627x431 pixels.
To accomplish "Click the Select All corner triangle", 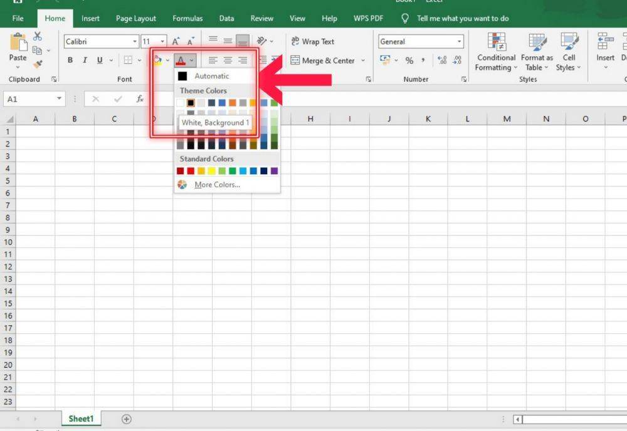I will pyautogui.click(x=9, y=119).
